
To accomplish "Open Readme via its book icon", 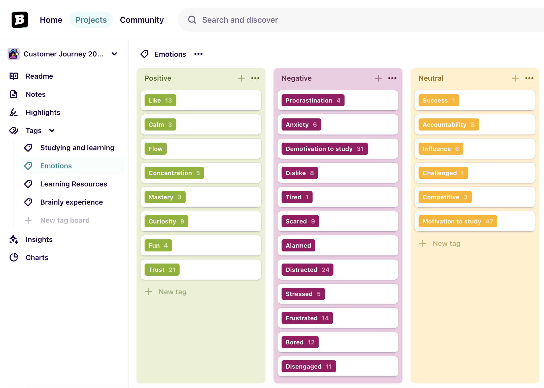I will coord(14,76).
